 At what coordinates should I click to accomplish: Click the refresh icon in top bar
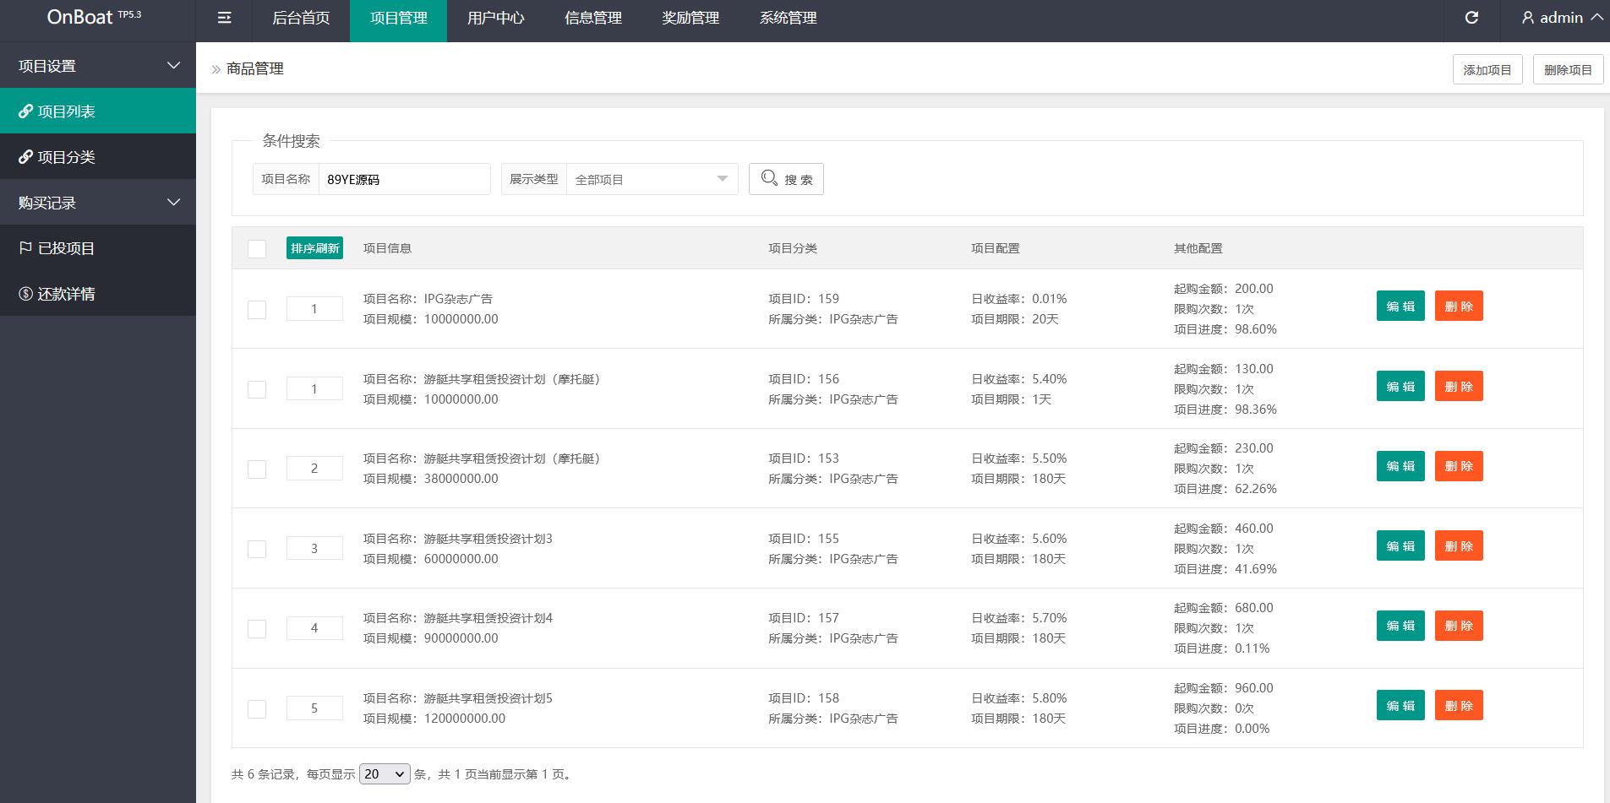point(1471,18)
